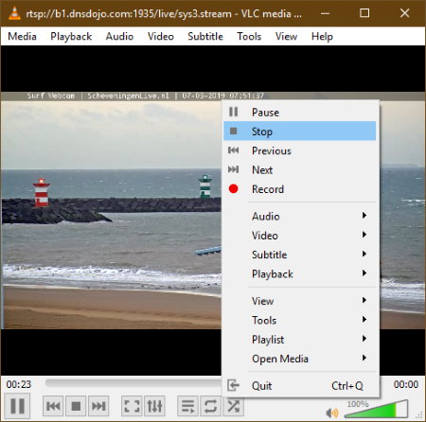Click the previous track button in bottom toolbar

pos(53,406)
